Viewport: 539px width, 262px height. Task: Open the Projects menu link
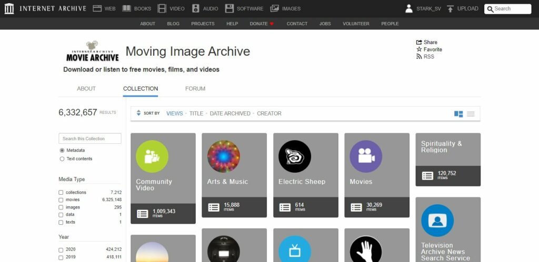tap(203, 24)
